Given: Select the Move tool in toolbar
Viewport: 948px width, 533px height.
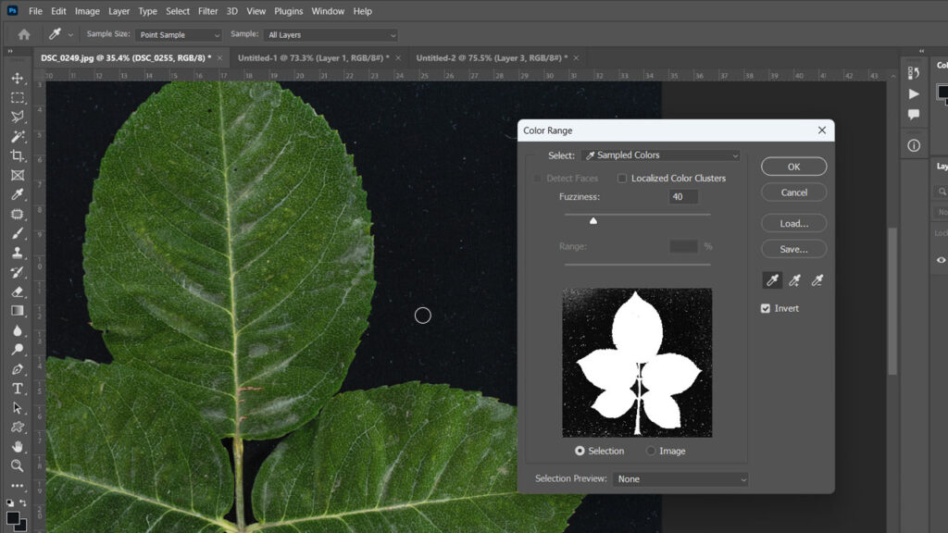Looking at the screenshot, I should 17,79.
